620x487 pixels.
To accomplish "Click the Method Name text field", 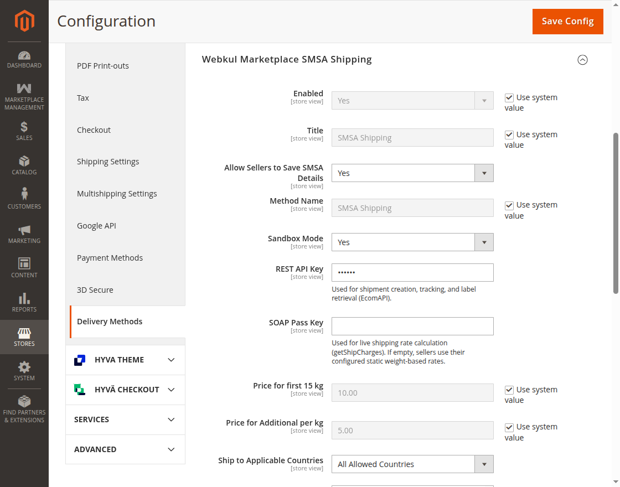I will (x=412, y=208).
